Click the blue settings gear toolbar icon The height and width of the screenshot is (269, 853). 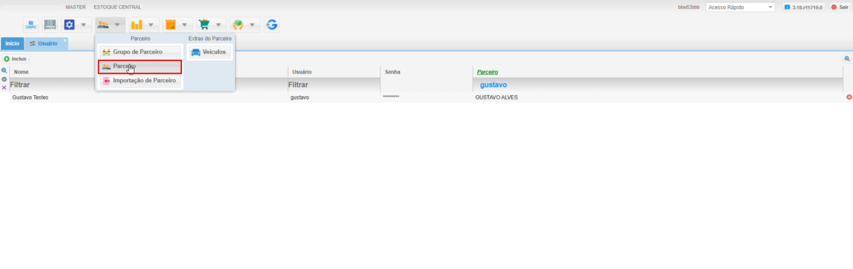click(x=70, y=25)
